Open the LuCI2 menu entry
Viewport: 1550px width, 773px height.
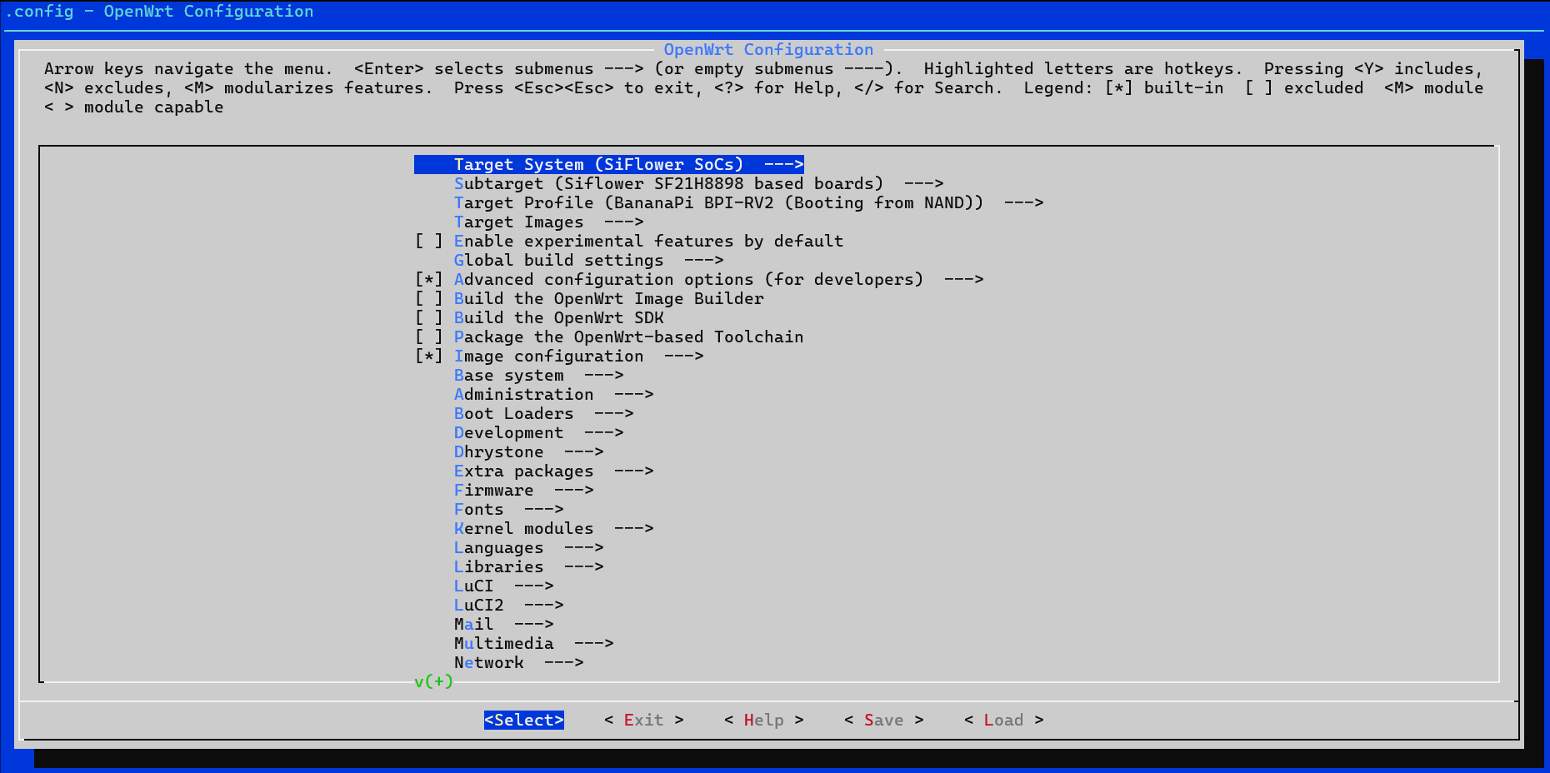pos(508,606)
